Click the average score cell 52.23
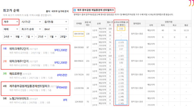This screenshot has width=194, height=108. [x=186, y=30]
